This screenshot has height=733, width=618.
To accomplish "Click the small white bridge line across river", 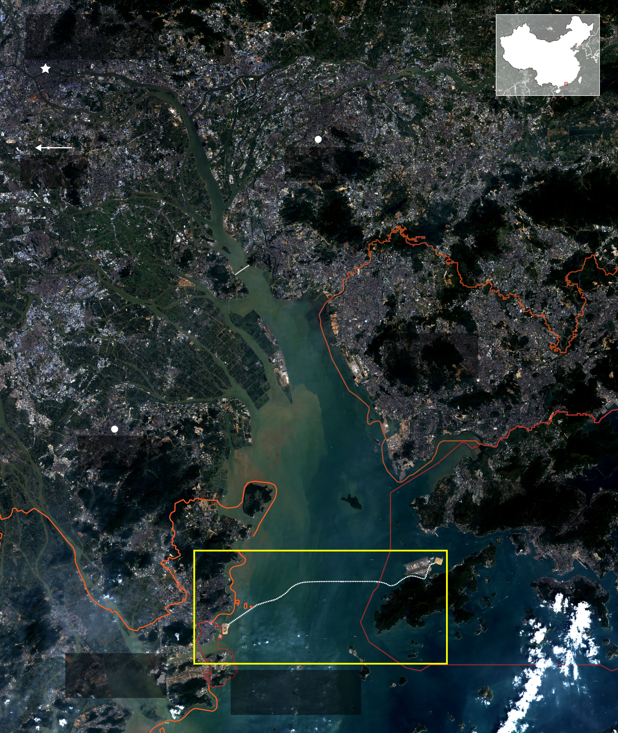I will pos(242,269).
